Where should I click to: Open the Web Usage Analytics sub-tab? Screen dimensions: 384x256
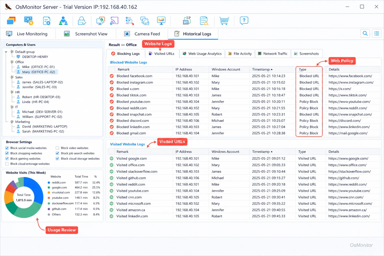click(202, 53)
